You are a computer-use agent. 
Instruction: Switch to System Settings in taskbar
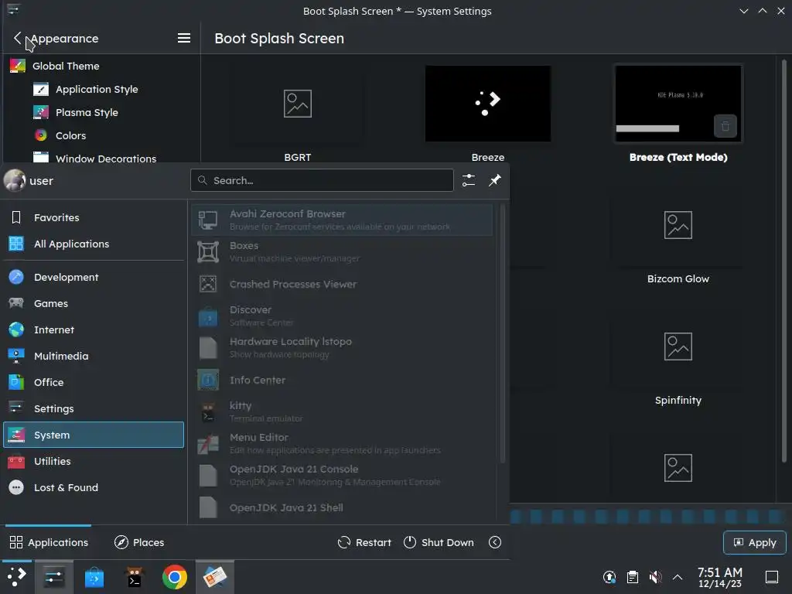[54, 577]
